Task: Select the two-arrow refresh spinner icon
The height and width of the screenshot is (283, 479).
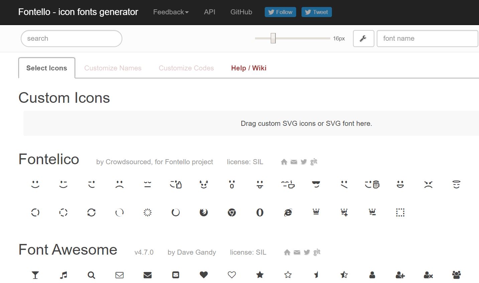Action: [92, 212]
